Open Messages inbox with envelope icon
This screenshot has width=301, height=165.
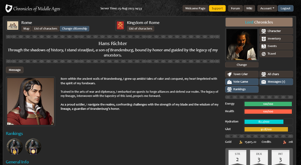pos(276,82)
